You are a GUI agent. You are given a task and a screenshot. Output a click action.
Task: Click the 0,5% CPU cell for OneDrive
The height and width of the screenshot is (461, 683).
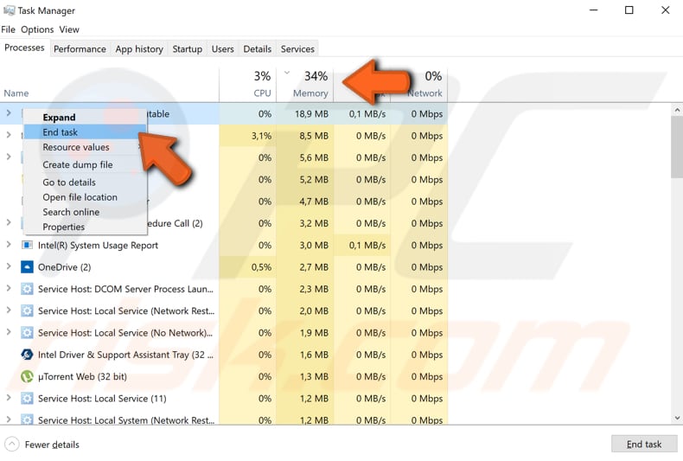pos(247,267)
